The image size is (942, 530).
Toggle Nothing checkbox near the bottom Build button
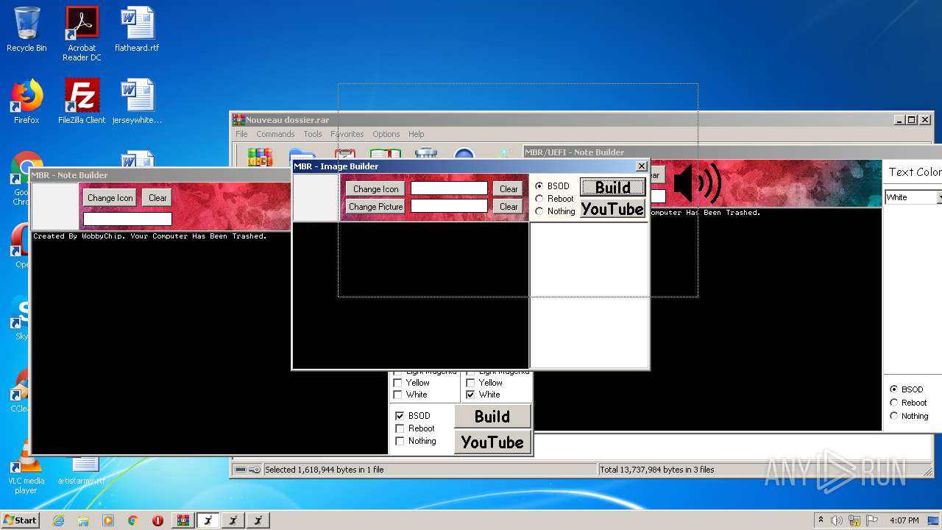[x=400, y=441]
